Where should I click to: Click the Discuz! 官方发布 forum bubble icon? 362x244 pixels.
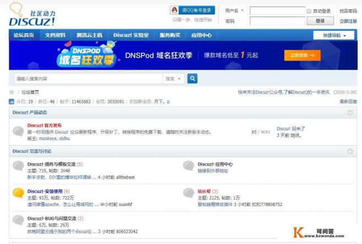18,131
